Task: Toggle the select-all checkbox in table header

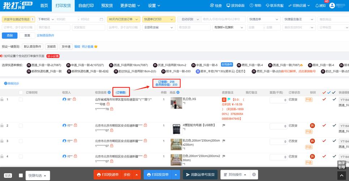Action: pyautogui.click(x=21, y=93)
